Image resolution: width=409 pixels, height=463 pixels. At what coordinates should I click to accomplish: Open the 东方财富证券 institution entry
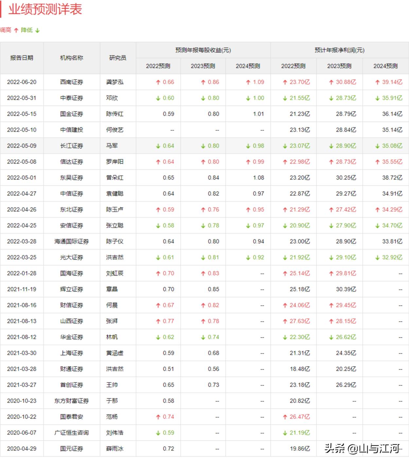[x=72, y=401]
